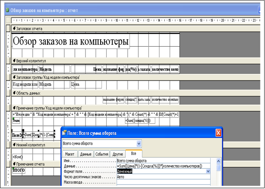This screenshot has width=265, height=189.
Task: Click the report window icon in title bar
Action: tap(7, 9)
